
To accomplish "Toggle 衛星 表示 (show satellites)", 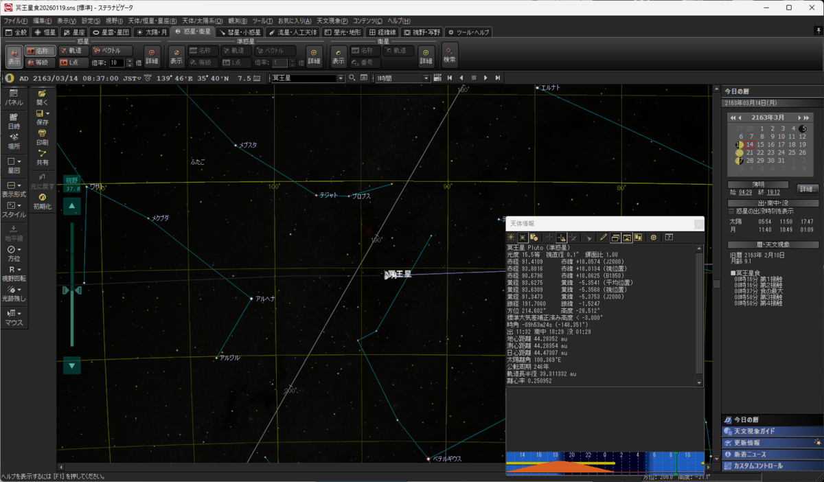I will point(339,56).
